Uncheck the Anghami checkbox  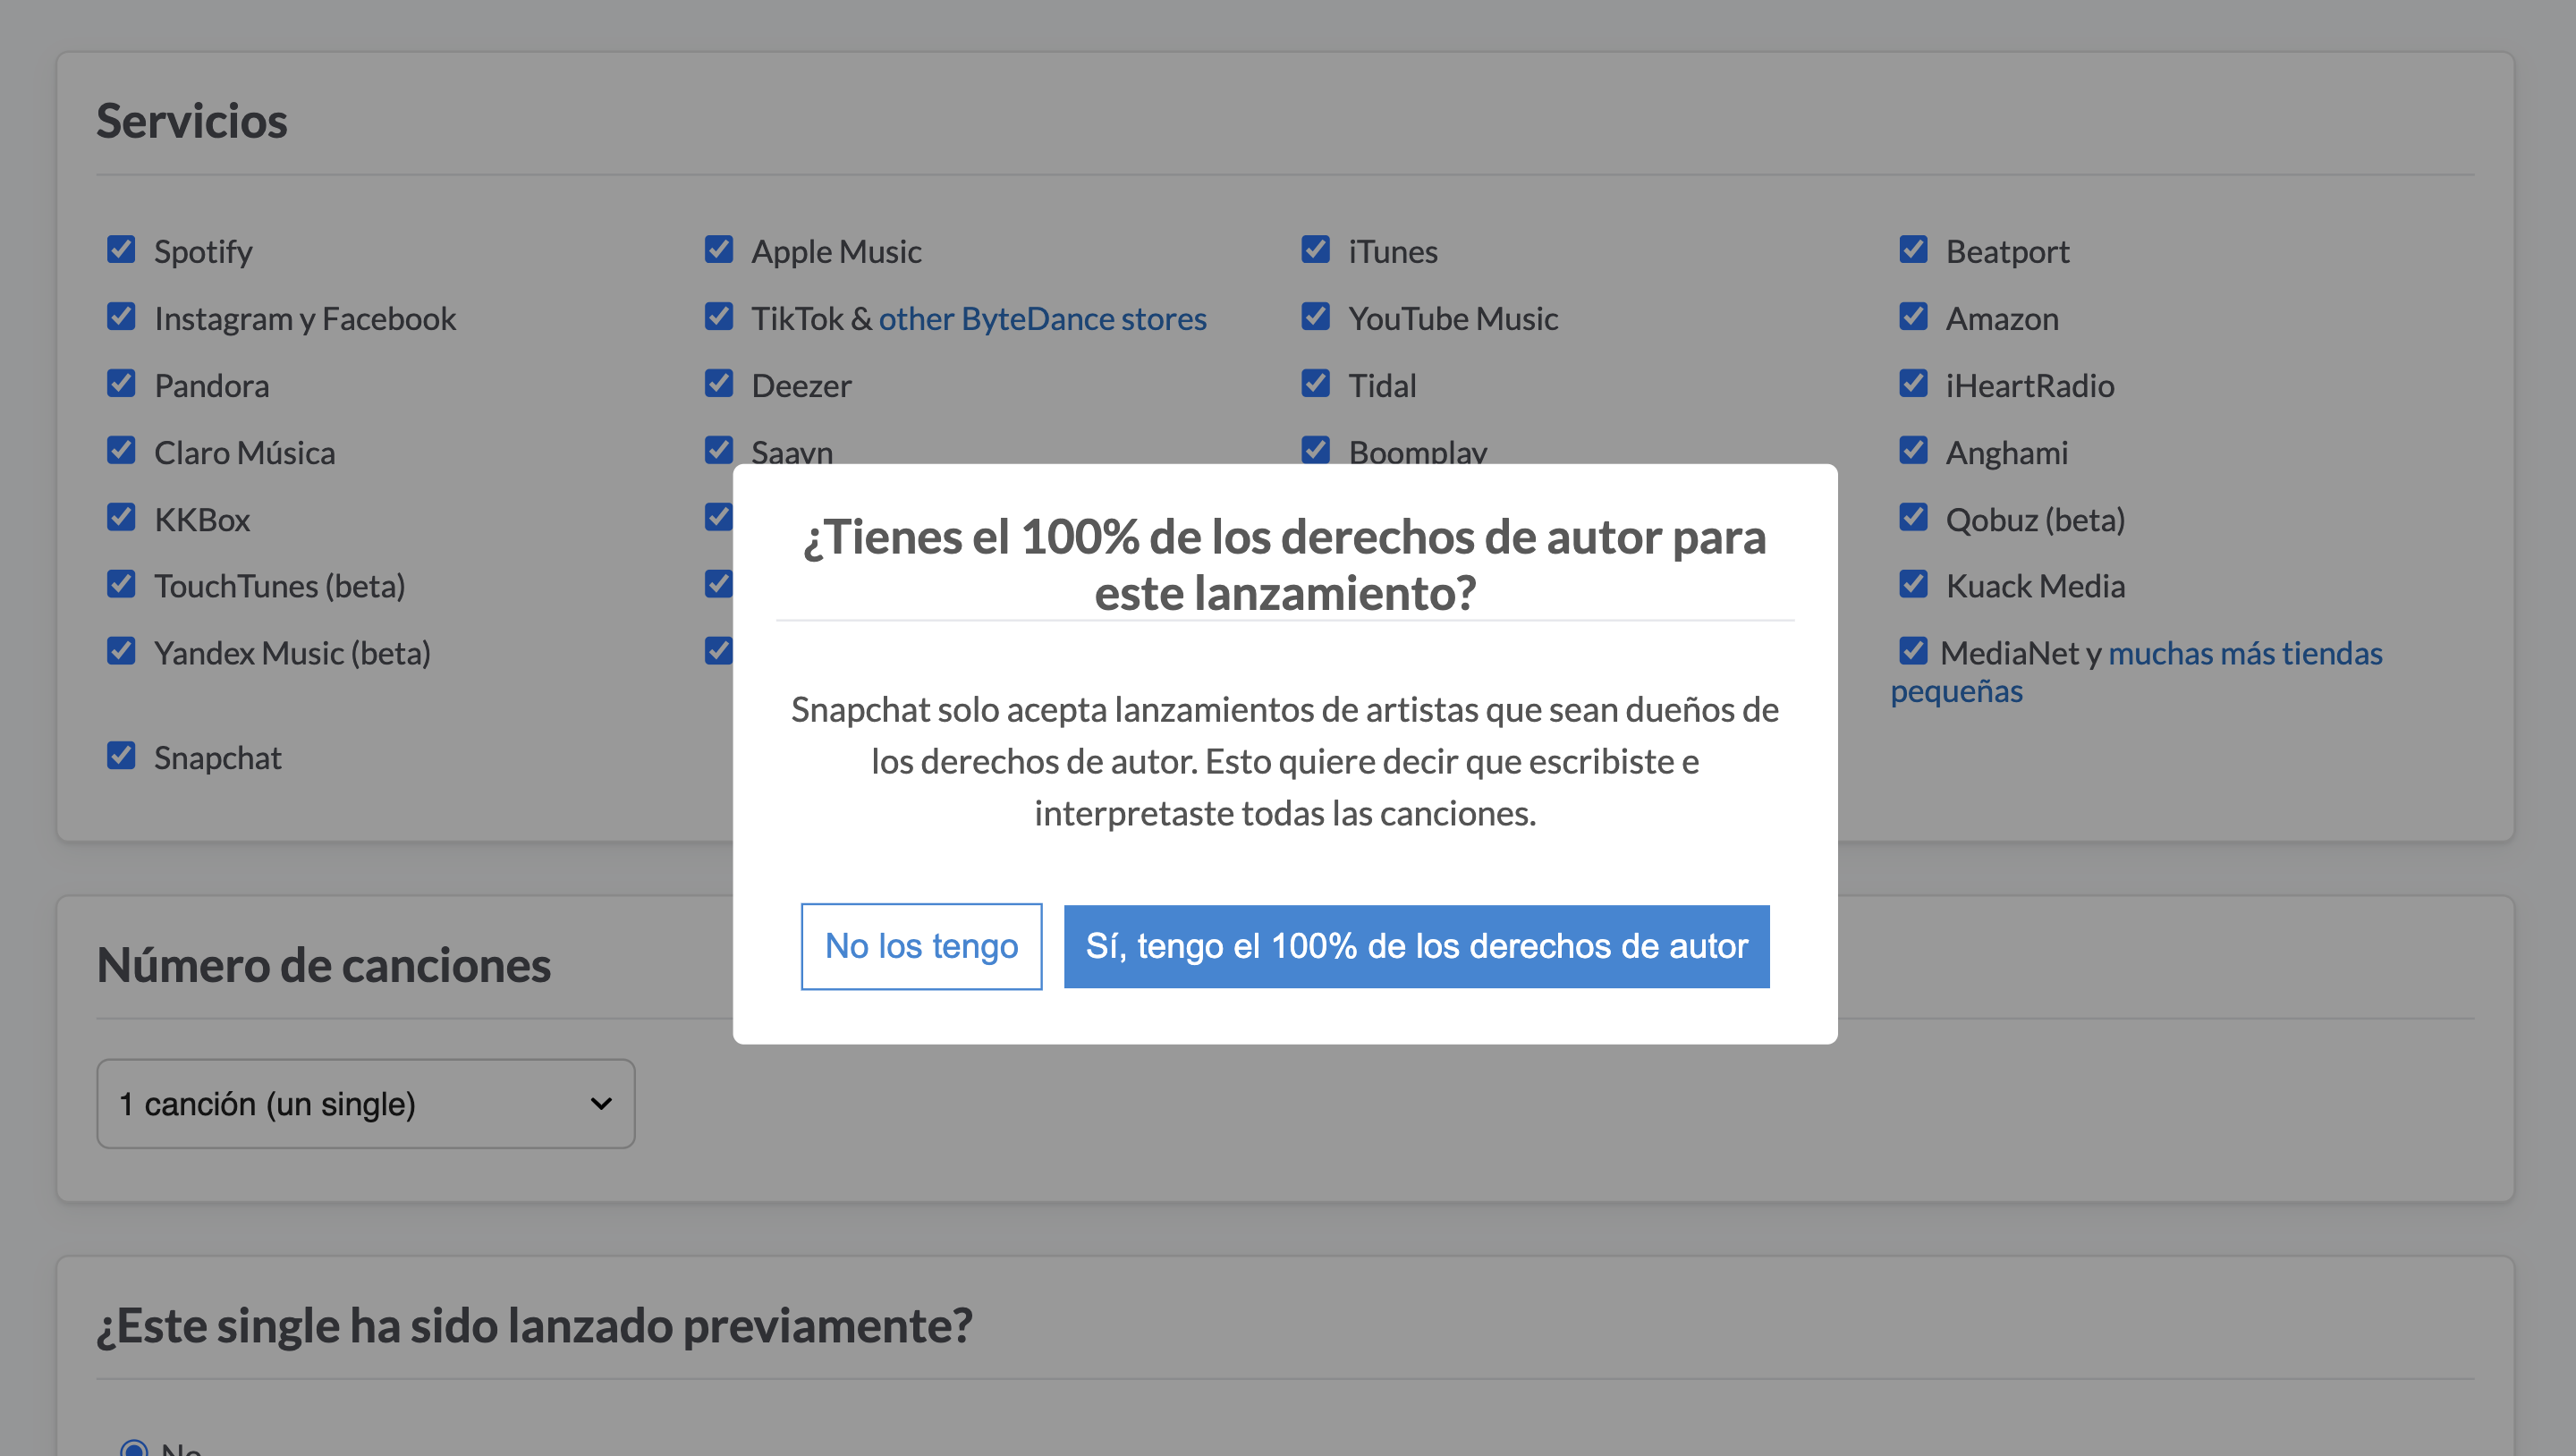pyautogui.click(x=1913, y=450)
